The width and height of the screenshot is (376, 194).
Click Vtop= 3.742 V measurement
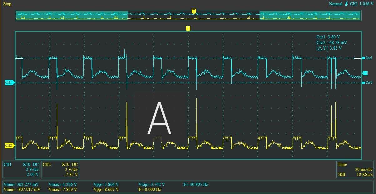click(151, 184)
